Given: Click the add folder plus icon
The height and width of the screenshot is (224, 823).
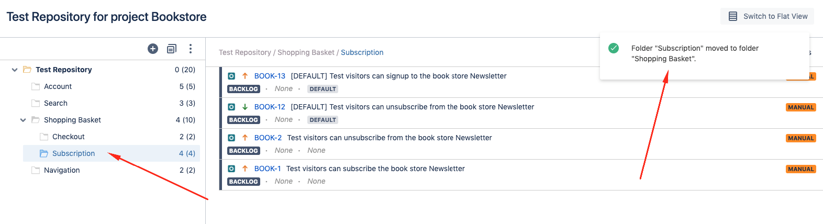Looking at the screenshot, I should click(x=153, y=49).
